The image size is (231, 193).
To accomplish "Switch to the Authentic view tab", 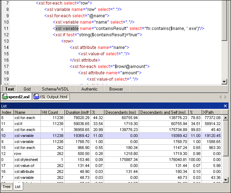I will click(89, 89).
